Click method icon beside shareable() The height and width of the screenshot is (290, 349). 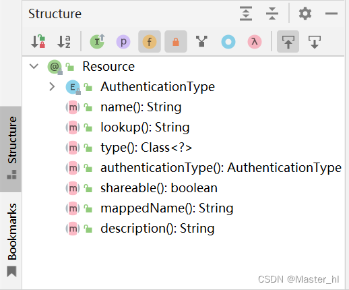click(x=73, y=188)
